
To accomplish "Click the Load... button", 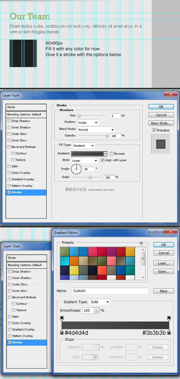I will click(x=164, y=263).
